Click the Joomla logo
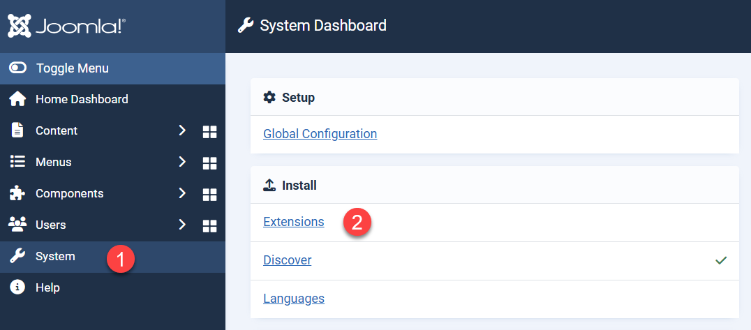The height and width of the screenshot is (330, 751). click(x=66, y=26)
